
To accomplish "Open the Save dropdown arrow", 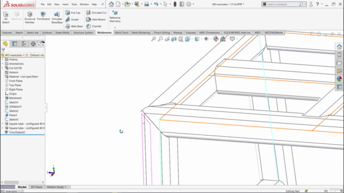I will coord(141,4).
